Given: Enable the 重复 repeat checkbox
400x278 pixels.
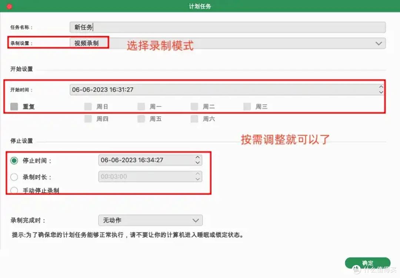Looking at the screenshot, I should [x=14, y=107].
